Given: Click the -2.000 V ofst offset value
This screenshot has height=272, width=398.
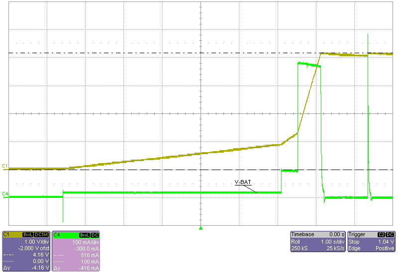Looking at the screenshot, I should (x=33, y=249).
